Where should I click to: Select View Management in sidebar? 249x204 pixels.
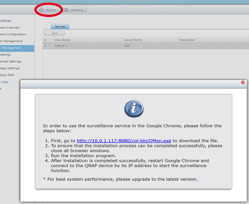[x=17, y=48]
